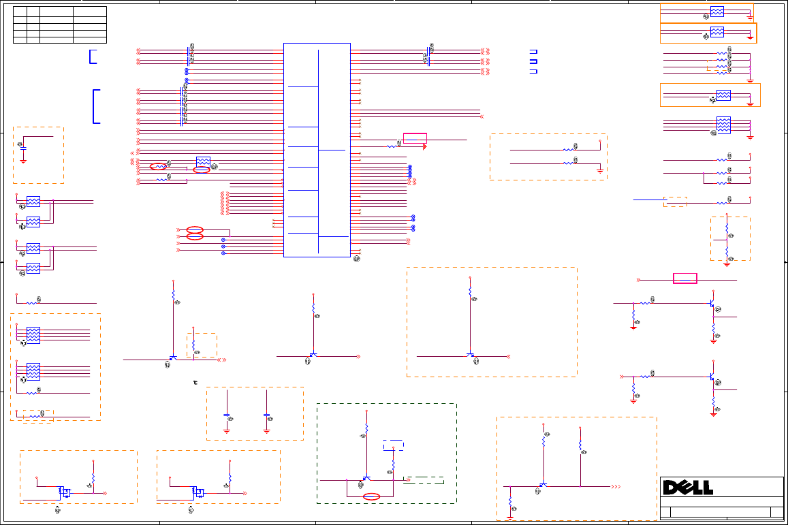Click the large orange dashed box with one transistor
The height and width of the screenshot is (525, 788).
pos(492,322)
